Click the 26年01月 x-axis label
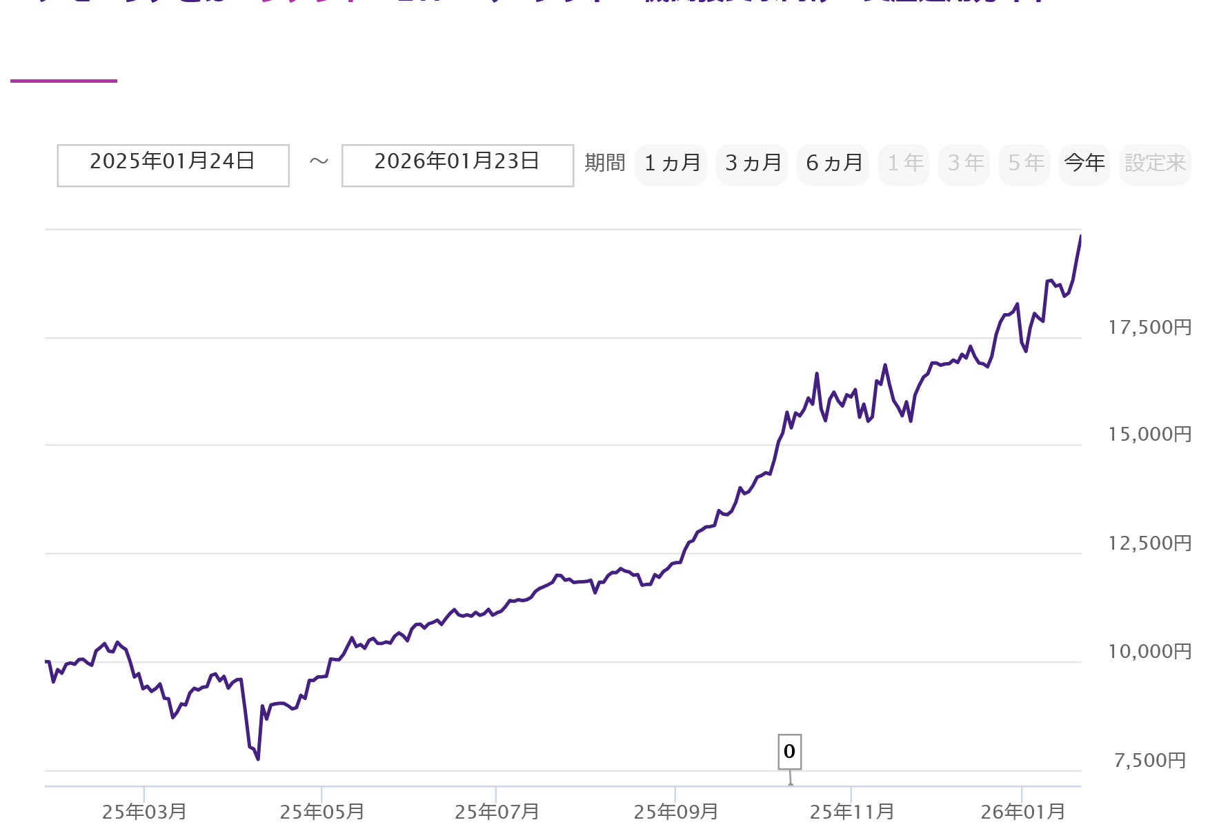The image size is (1219, 838). pos(1022,812)
